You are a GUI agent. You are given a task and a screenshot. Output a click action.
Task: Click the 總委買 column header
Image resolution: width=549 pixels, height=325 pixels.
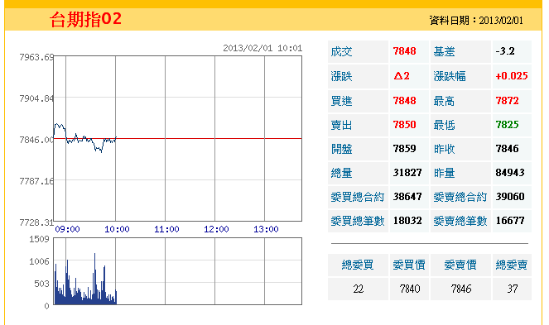(358, 265)
